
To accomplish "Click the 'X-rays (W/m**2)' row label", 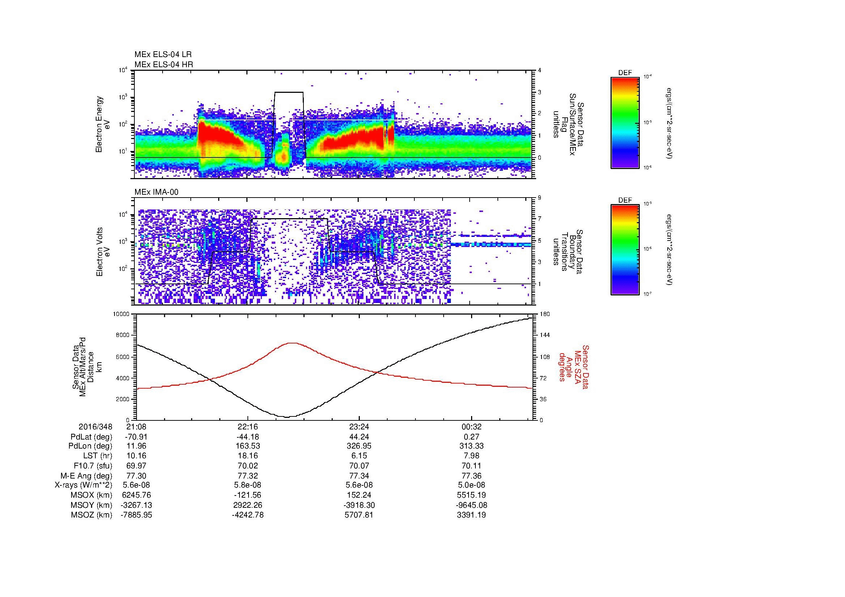I will tap(83, 485).
